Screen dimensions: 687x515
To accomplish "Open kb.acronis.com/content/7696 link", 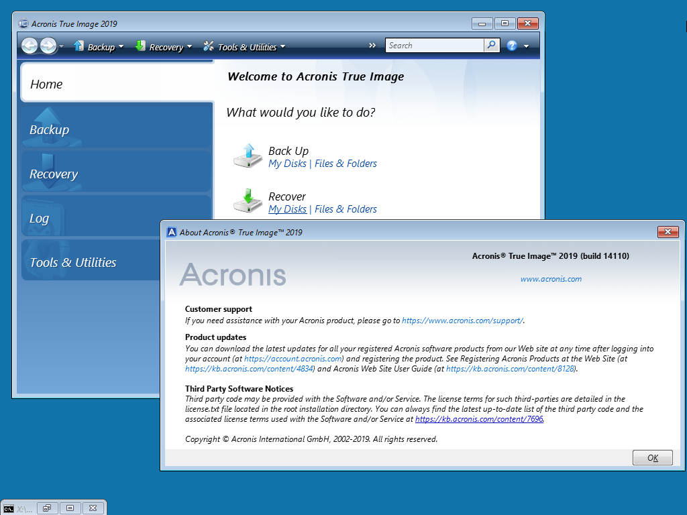I will pyautogui.click(x=479, y=419).
